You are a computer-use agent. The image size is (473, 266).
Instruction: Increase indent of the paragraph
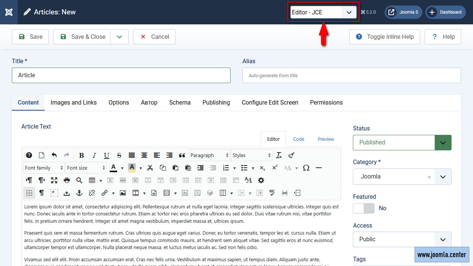click(200, 168)
